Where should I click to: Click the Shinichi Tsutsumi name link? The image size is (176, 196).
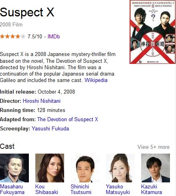tap(81, 189)
